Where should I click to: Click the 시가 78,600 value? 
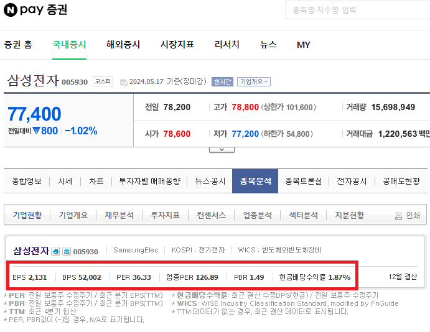point(177,134)
